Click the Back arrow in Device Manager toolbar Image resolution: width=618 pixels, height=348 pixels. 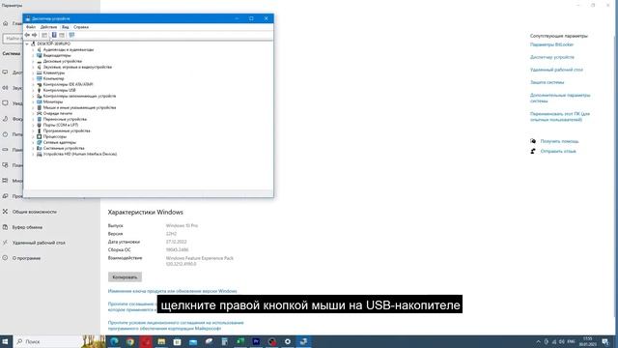point(27,35)
